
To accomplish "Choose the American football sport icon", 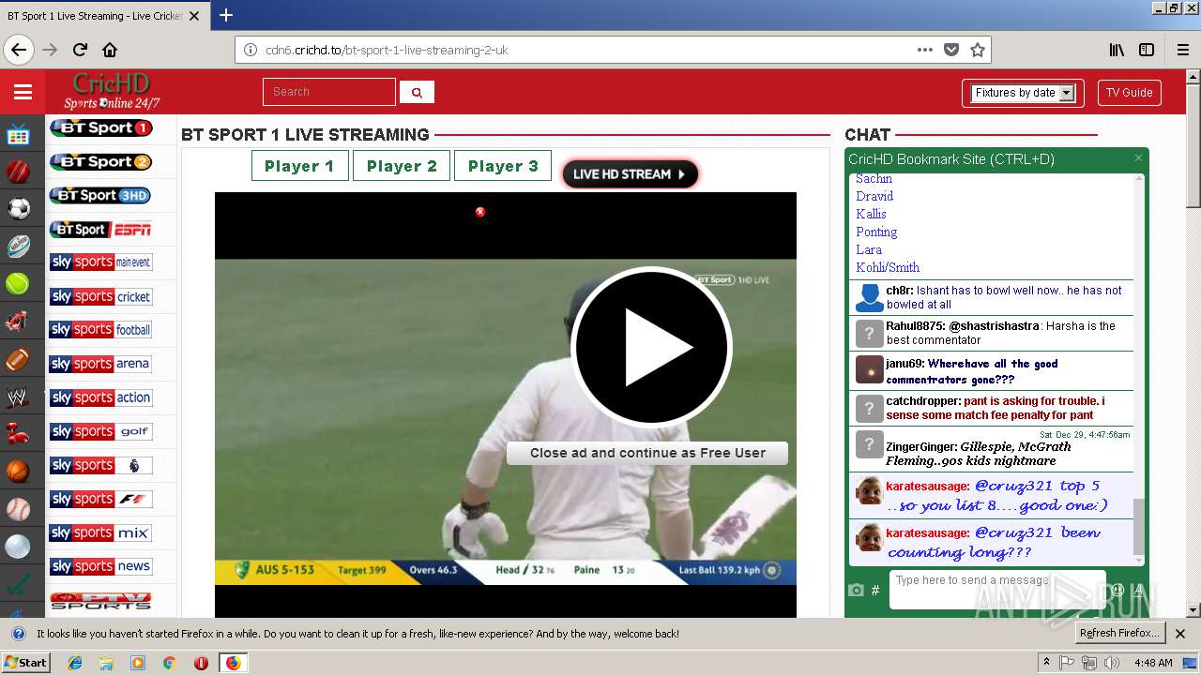I will [x=18, y=359].
